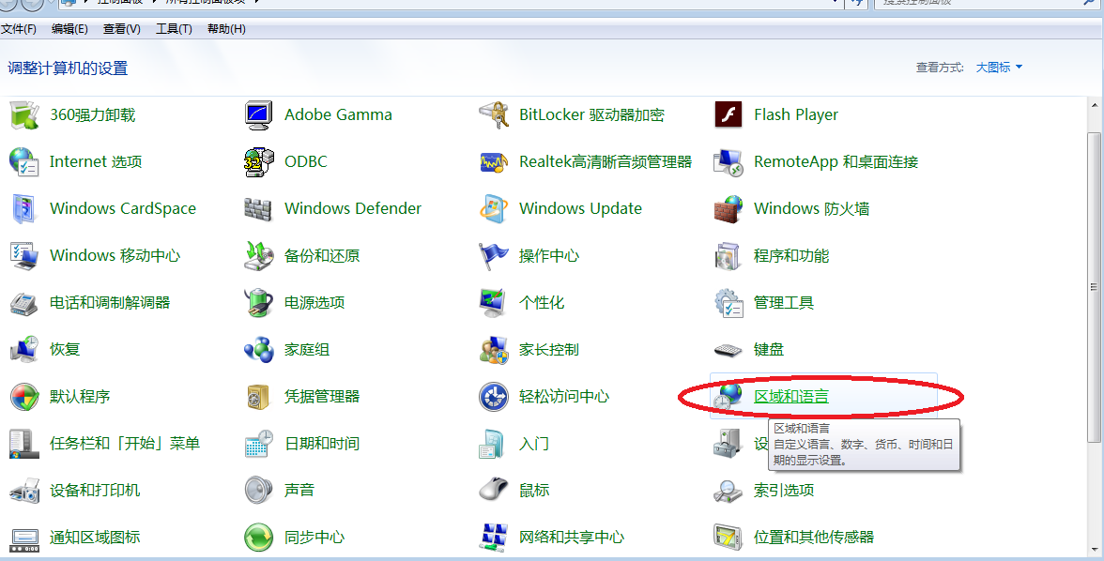Click the 网络和共享中心 link text
This screenshot has height=561, width=1104.
(x=571, y=538)
